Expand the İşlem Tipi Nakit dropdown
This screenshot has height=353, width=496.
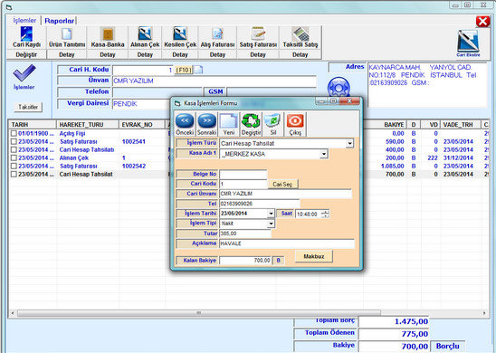tap(271, 224)
